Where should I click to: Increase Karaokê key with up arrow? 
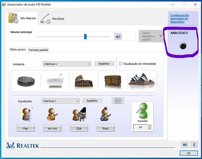[150, 126]
